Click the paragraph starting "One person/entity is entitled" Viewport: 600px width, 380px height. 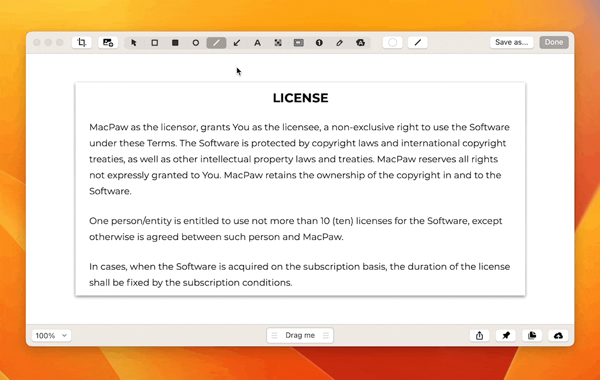[x=296, y=229]
